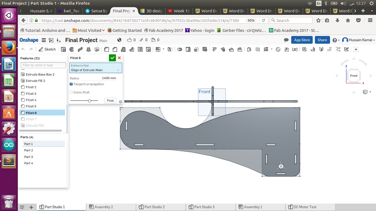Click the Share button
This screenshot has width=376, height=211.
click(322, 40)
